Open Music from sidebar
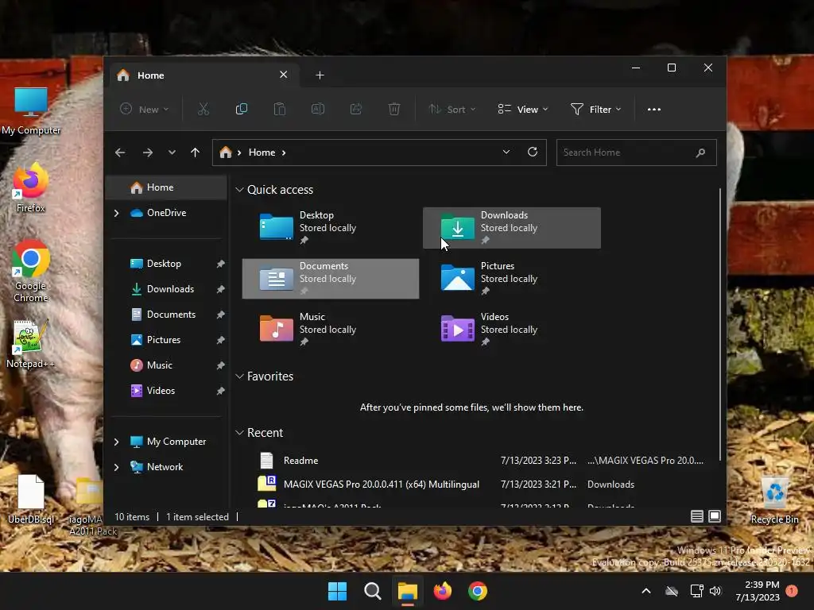 click(x=159, y=365)
